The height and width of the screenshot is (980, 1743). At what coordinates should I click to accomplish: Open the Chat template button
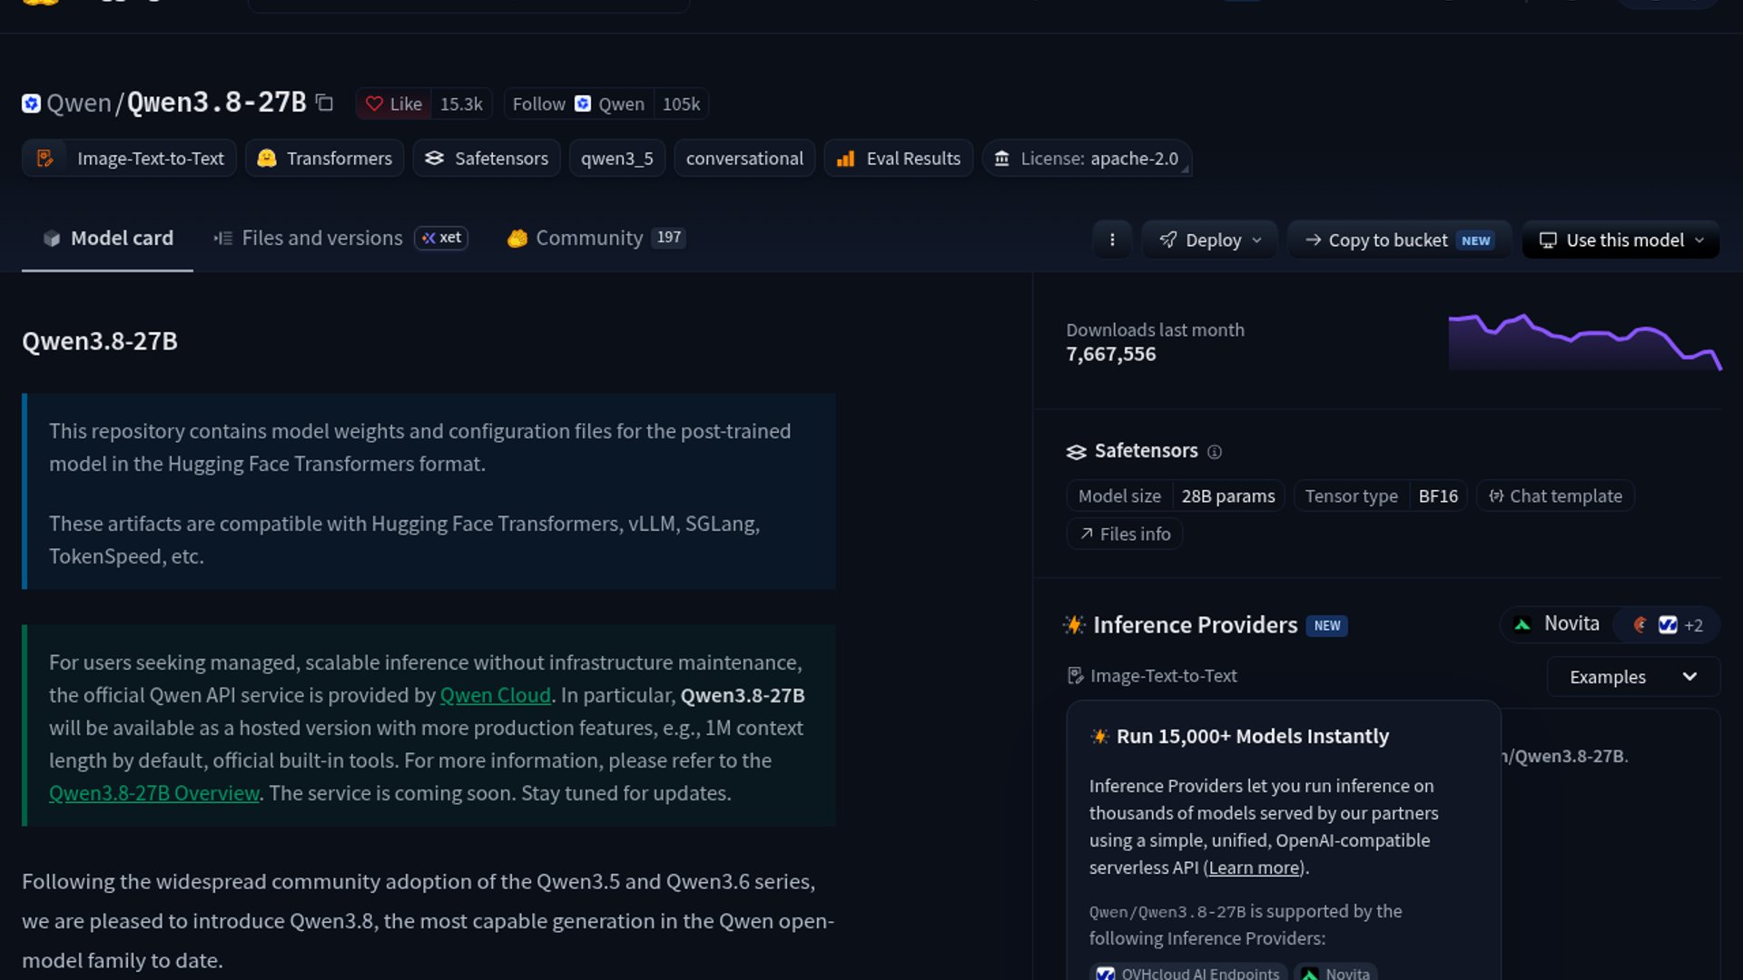pos(1555,496)
